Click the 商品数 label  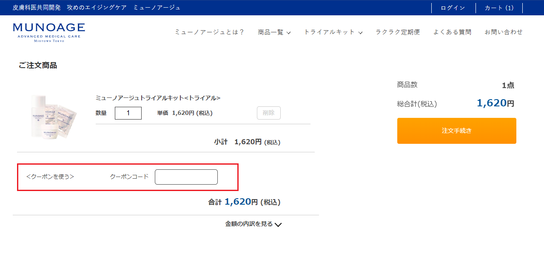click(x=407, y=85)
